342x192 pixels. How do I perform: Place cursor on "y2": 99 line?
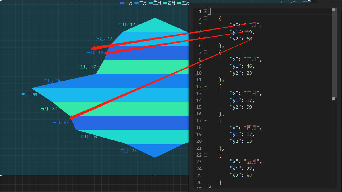tap(241, 107)
